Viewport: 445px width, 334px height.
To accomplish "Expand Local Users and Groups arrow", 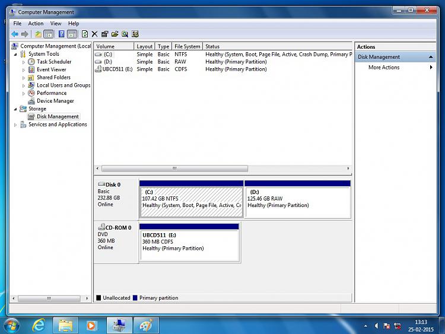I will coord(24,85).
